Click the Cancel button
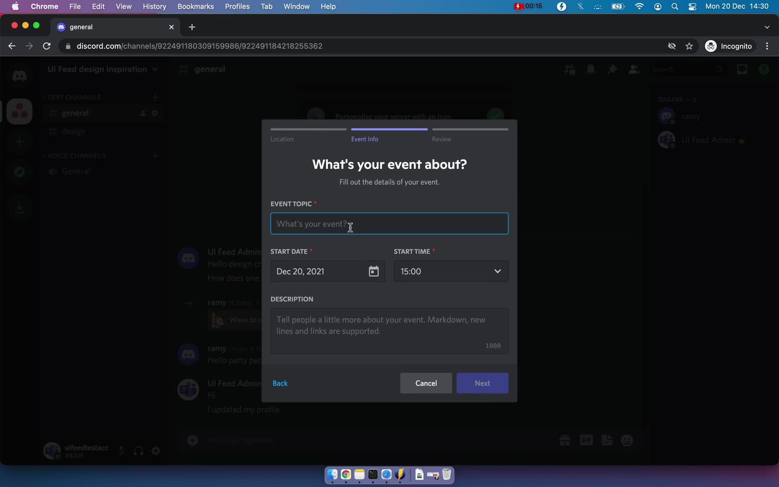The width and height of the screenshot is (779, 487). 426,383
